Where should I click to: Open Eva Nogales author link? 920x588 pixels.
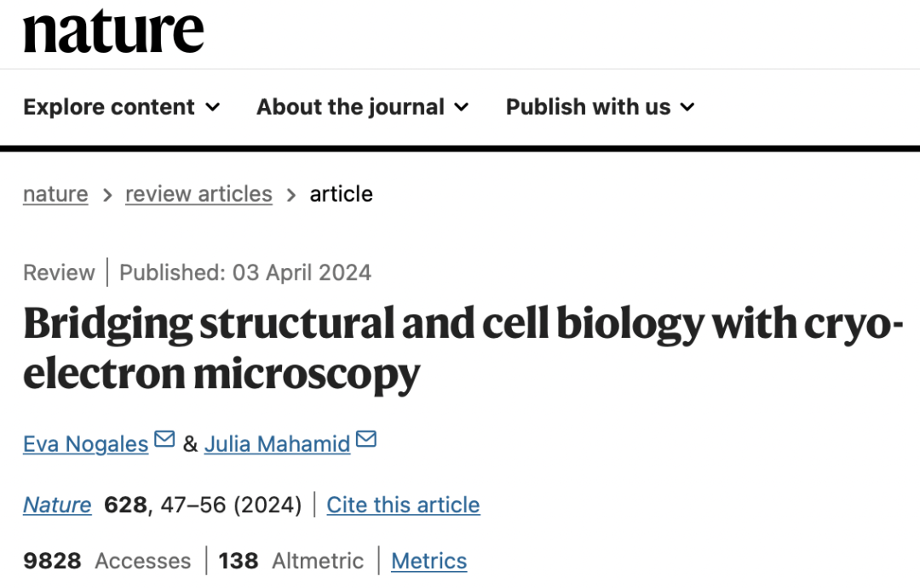[x=86, y=444]
